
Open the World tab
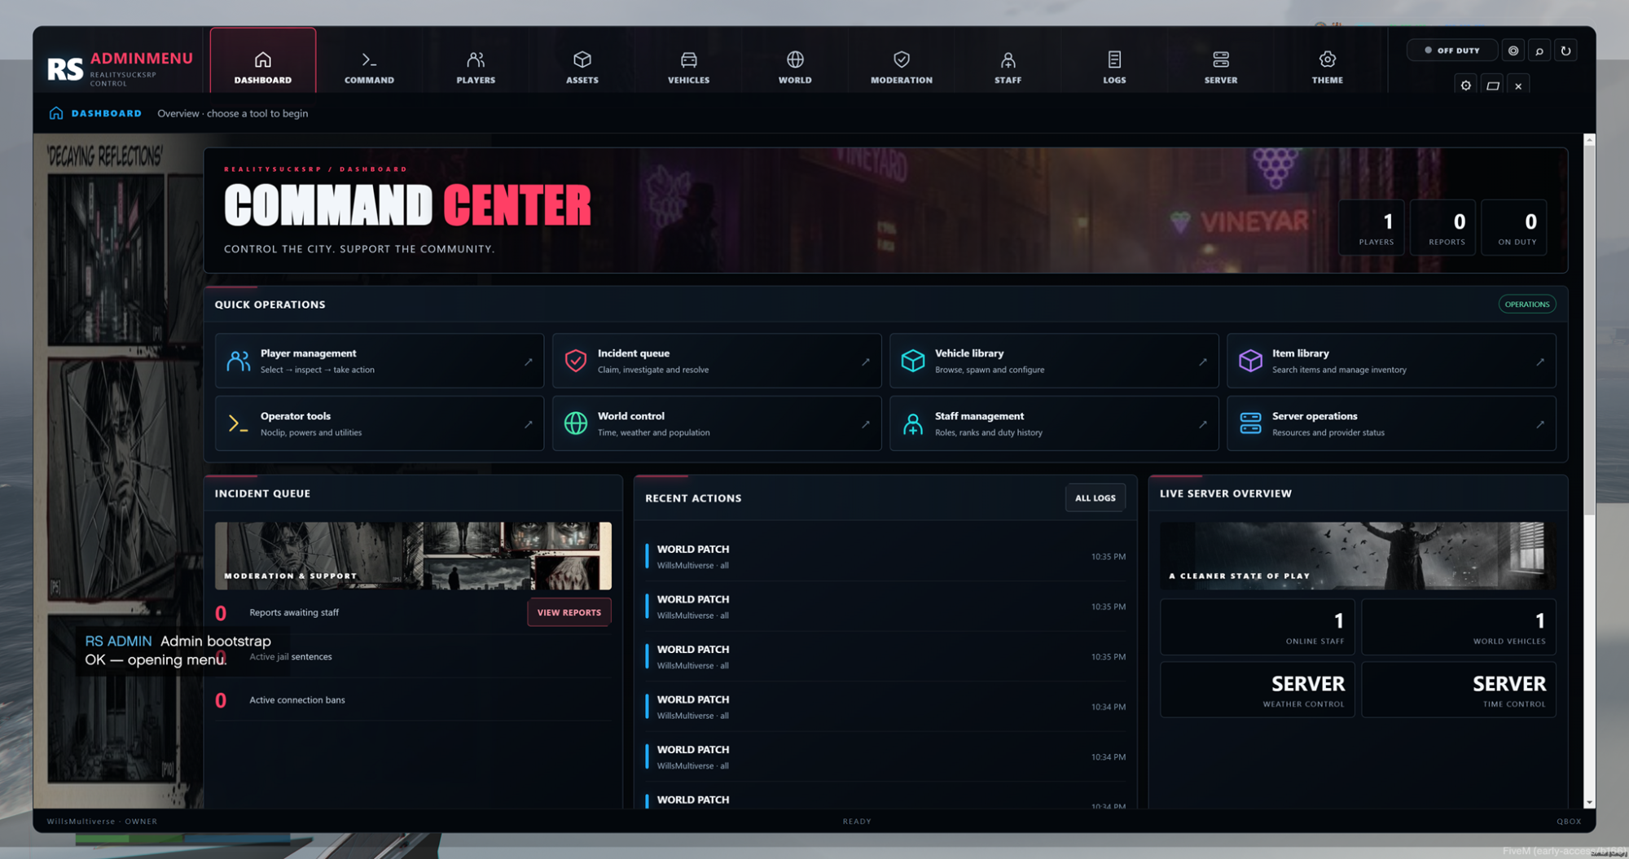tap(795, 67)
